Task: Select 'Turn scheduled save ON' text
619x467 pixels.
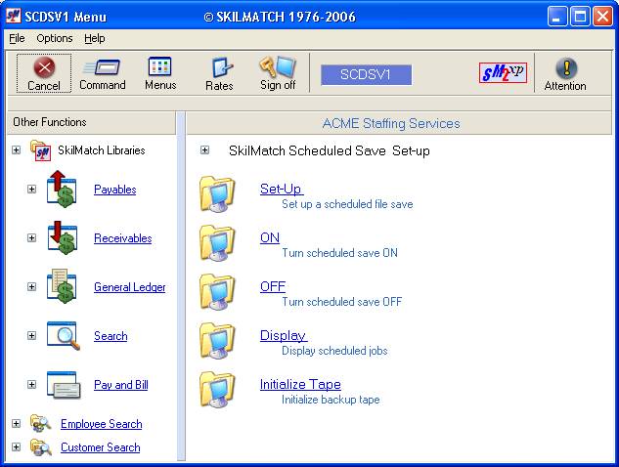Action: [339, 253]
